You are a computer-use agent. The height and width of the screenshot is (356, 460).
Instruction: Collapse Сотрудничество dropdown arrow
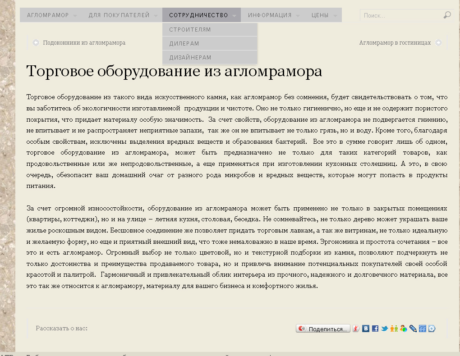pos(234,16)
